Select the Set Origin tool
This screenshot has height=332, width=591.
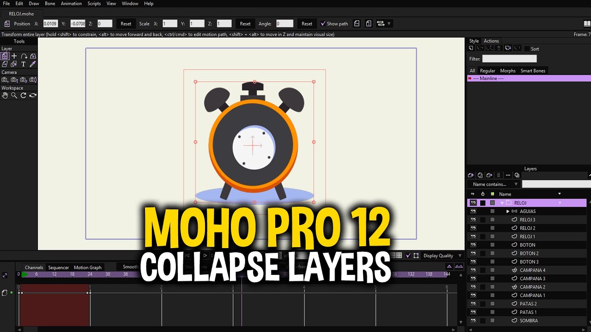coord(14,56)
